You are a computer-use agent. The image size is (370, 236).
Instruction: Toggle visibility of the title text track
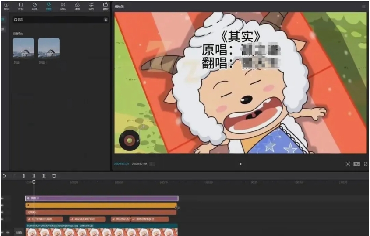[x=2, y=212]
